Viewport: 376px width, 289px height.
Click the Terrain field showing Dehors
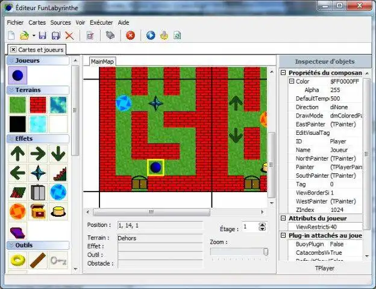[160, 238]
